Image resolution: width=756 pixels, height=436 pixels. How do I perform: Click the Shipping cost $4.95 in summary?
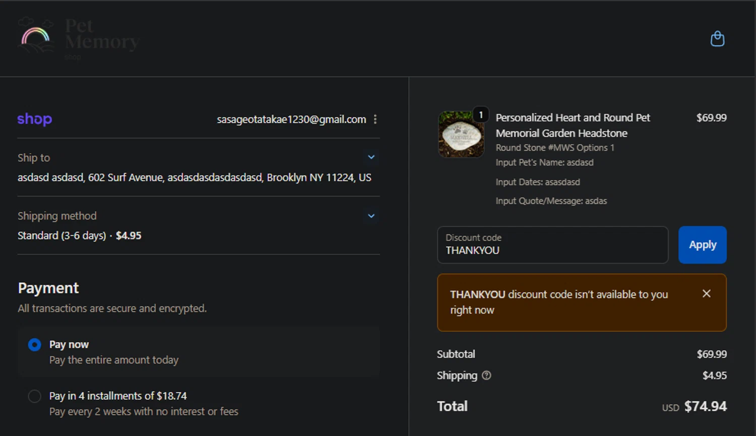click(715, 376)
